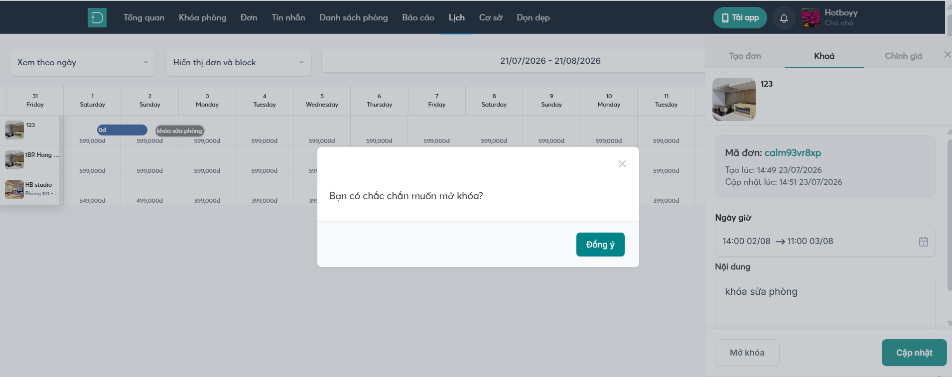Click the Nội dung text area
This screenshot has width=952, height=377.
click(825, 303)
